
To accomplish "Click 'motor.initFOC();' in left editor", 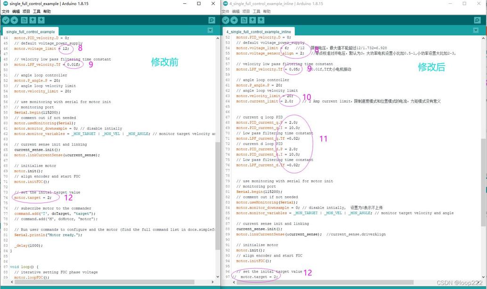I will point(32,182).
